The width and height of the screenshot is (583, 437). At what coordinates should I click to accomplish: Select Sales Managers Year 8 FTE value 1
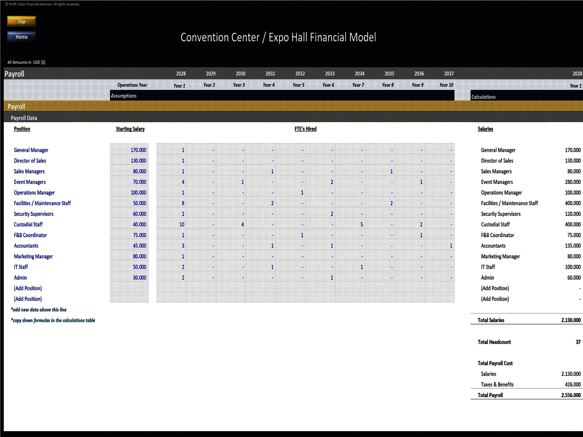[x=380, y=171]
